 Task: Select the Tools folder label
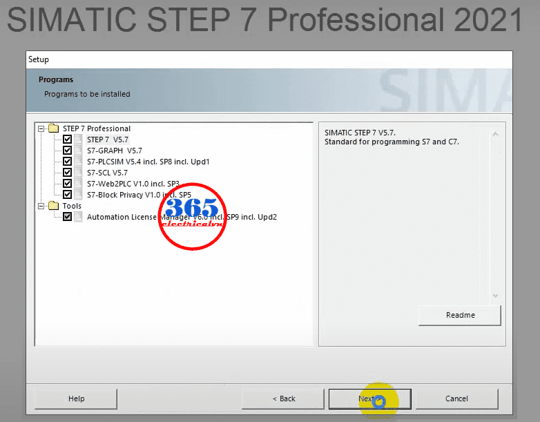(72, 206)
